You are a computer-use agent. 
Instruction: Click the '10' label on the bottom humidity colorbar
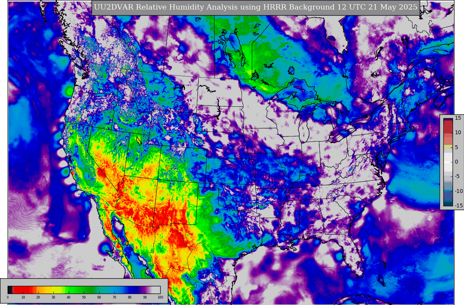[x=23, y=297]
